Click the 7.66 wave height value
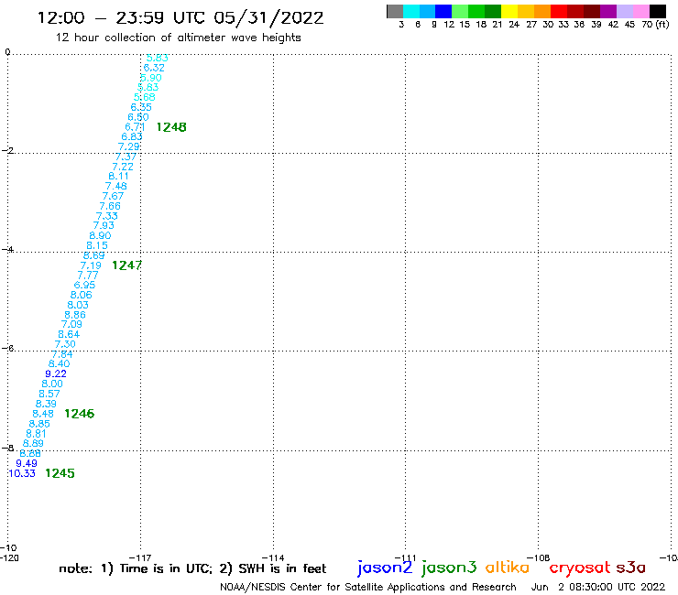Viewport: 678px width, 595px height. click(x=110, y=206)
